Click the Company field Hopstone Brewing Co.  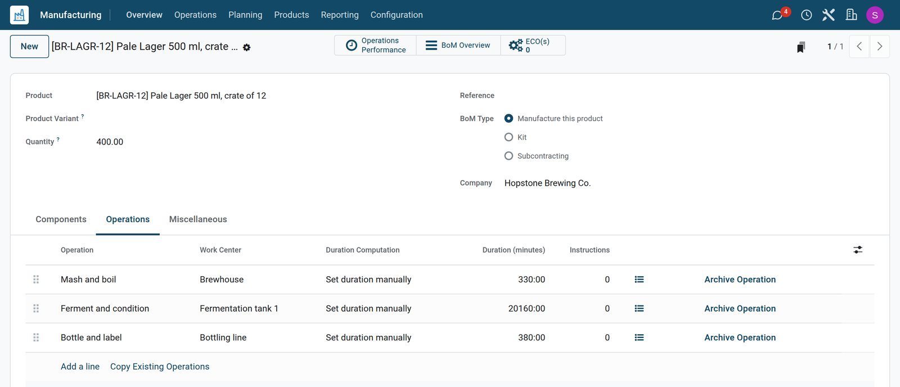[547, 183]
